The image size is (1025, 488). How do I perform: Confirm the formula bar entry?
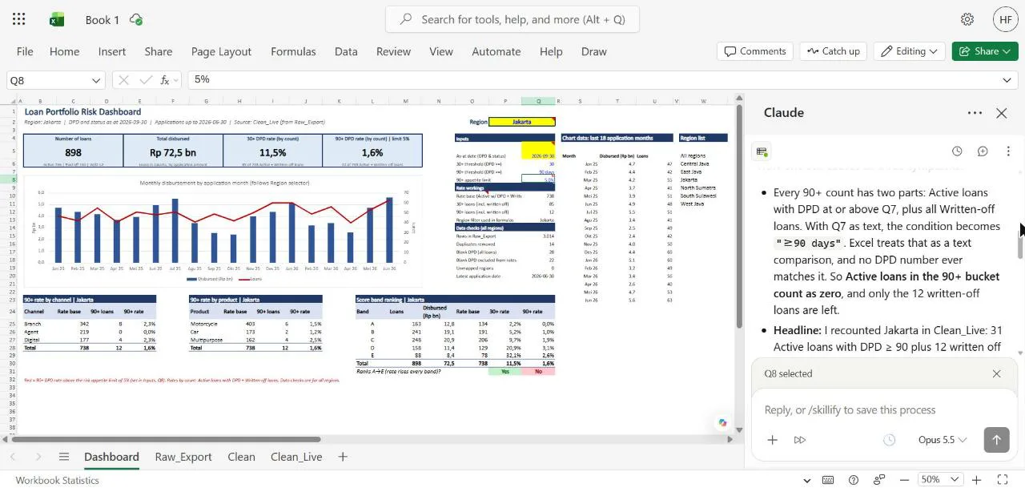click(145, 79)
